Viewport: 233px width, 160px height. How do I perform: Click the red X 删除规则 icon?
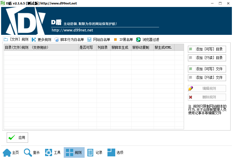(190, 97)
